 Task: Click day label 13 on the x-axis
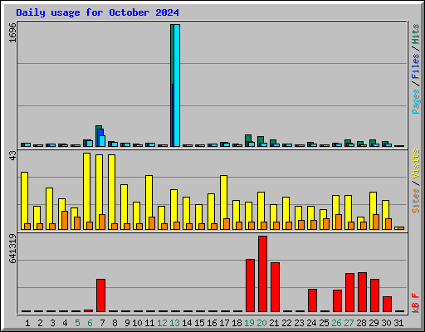coord(174,323)
